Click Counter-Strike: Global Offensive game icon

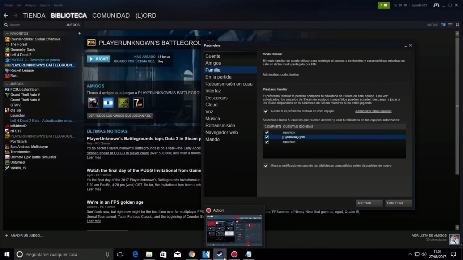click(7, 39)
